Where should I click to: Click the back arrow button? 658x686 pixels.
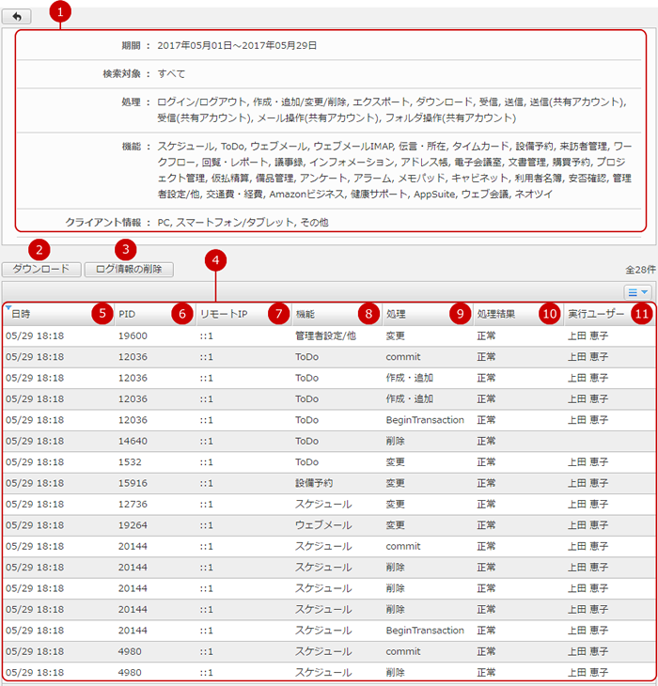(16, 17)
